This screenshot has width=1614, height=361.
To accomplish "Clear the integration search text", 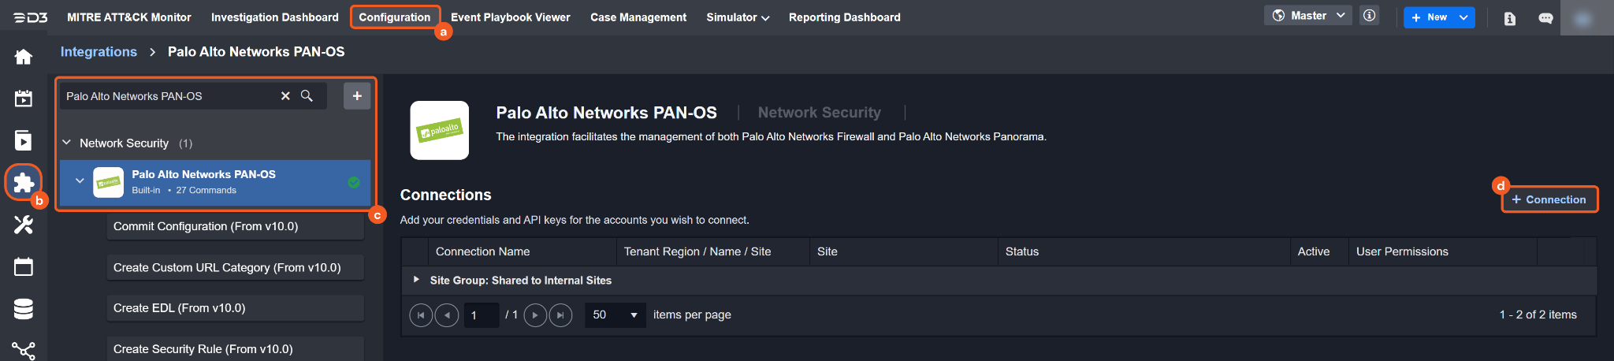I will tap(285, 96).
